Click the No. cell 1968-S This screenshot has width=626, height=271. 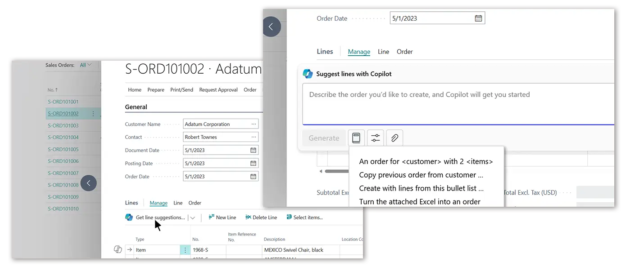208,250
